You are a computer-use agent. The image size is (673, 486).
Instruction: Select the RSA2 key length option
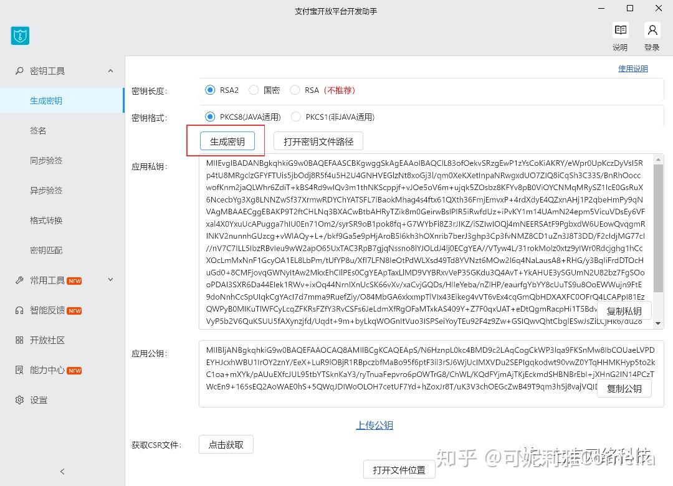point(210,90)
